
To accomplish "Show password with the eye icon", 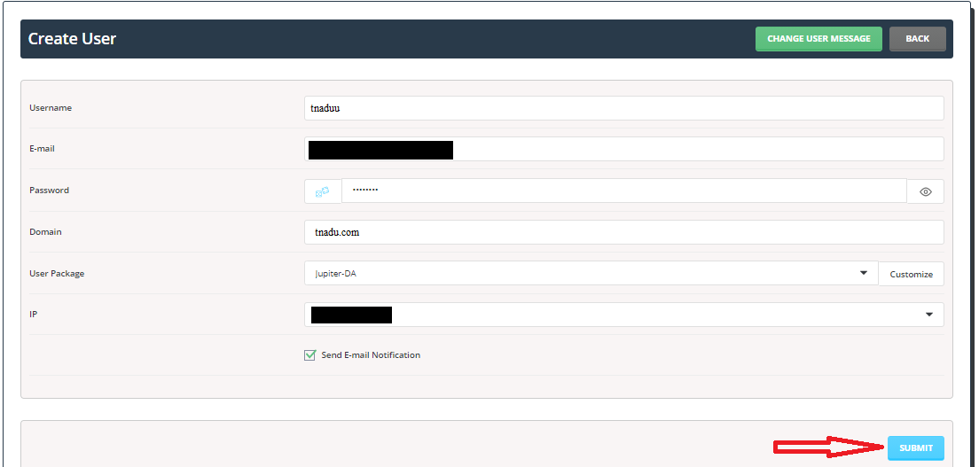I will pyautogui.click(x=925, y=191).
